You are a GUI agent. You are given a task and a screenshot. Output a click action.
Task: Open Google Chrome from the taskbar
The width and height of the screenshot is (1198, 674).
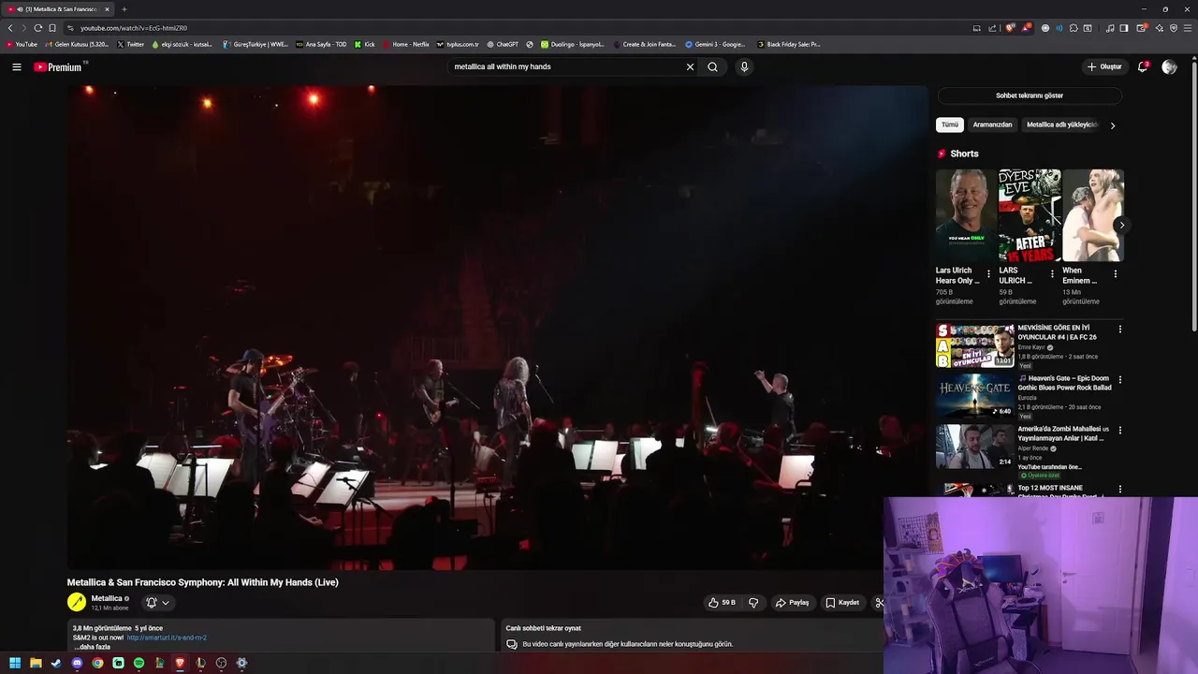tap(97, 664)
